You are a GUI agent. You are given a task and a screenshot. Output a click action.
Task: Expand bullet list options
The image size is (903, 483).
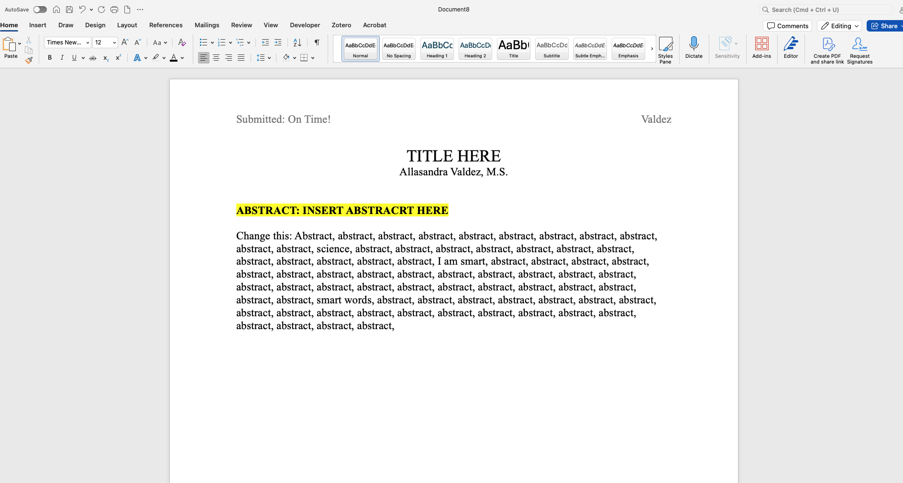click(x=212, y=43)
